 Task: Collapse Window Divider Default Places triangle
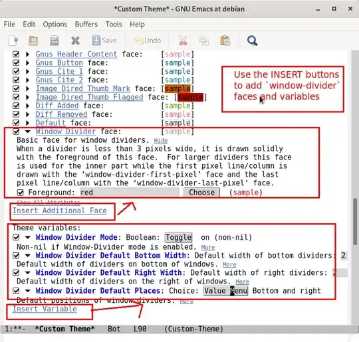28,291
